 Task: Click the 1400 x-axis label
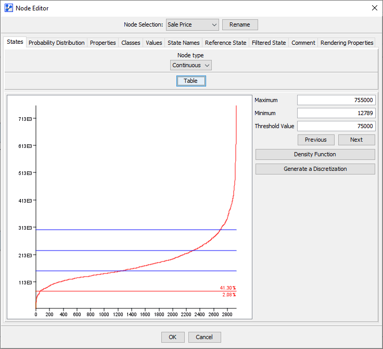coord(132,314)
